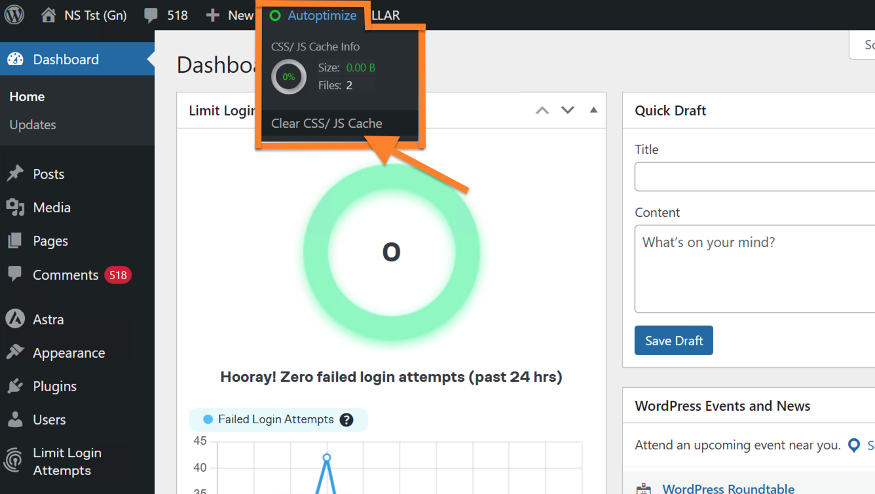875x494 pixels.
Task: Click the Users person icon
Action: (15, 419)
